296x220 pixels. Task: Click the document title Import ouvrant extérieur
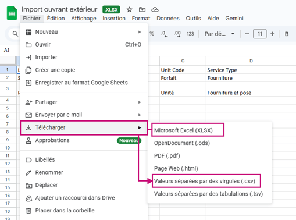(x=59, y=9)
